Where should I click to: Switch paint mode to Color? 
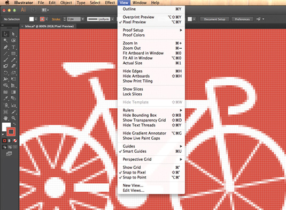pos(5,140)
